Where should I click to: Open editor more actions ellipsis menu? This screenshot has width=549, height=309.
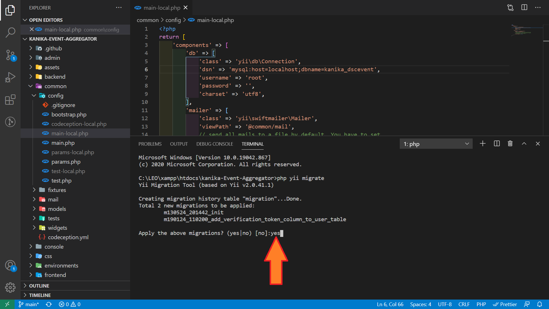click(x=538, y=7)
